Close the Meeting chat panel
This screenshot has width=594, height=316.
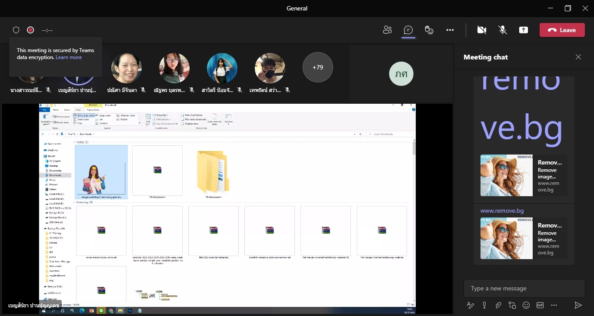coord(578,57)
